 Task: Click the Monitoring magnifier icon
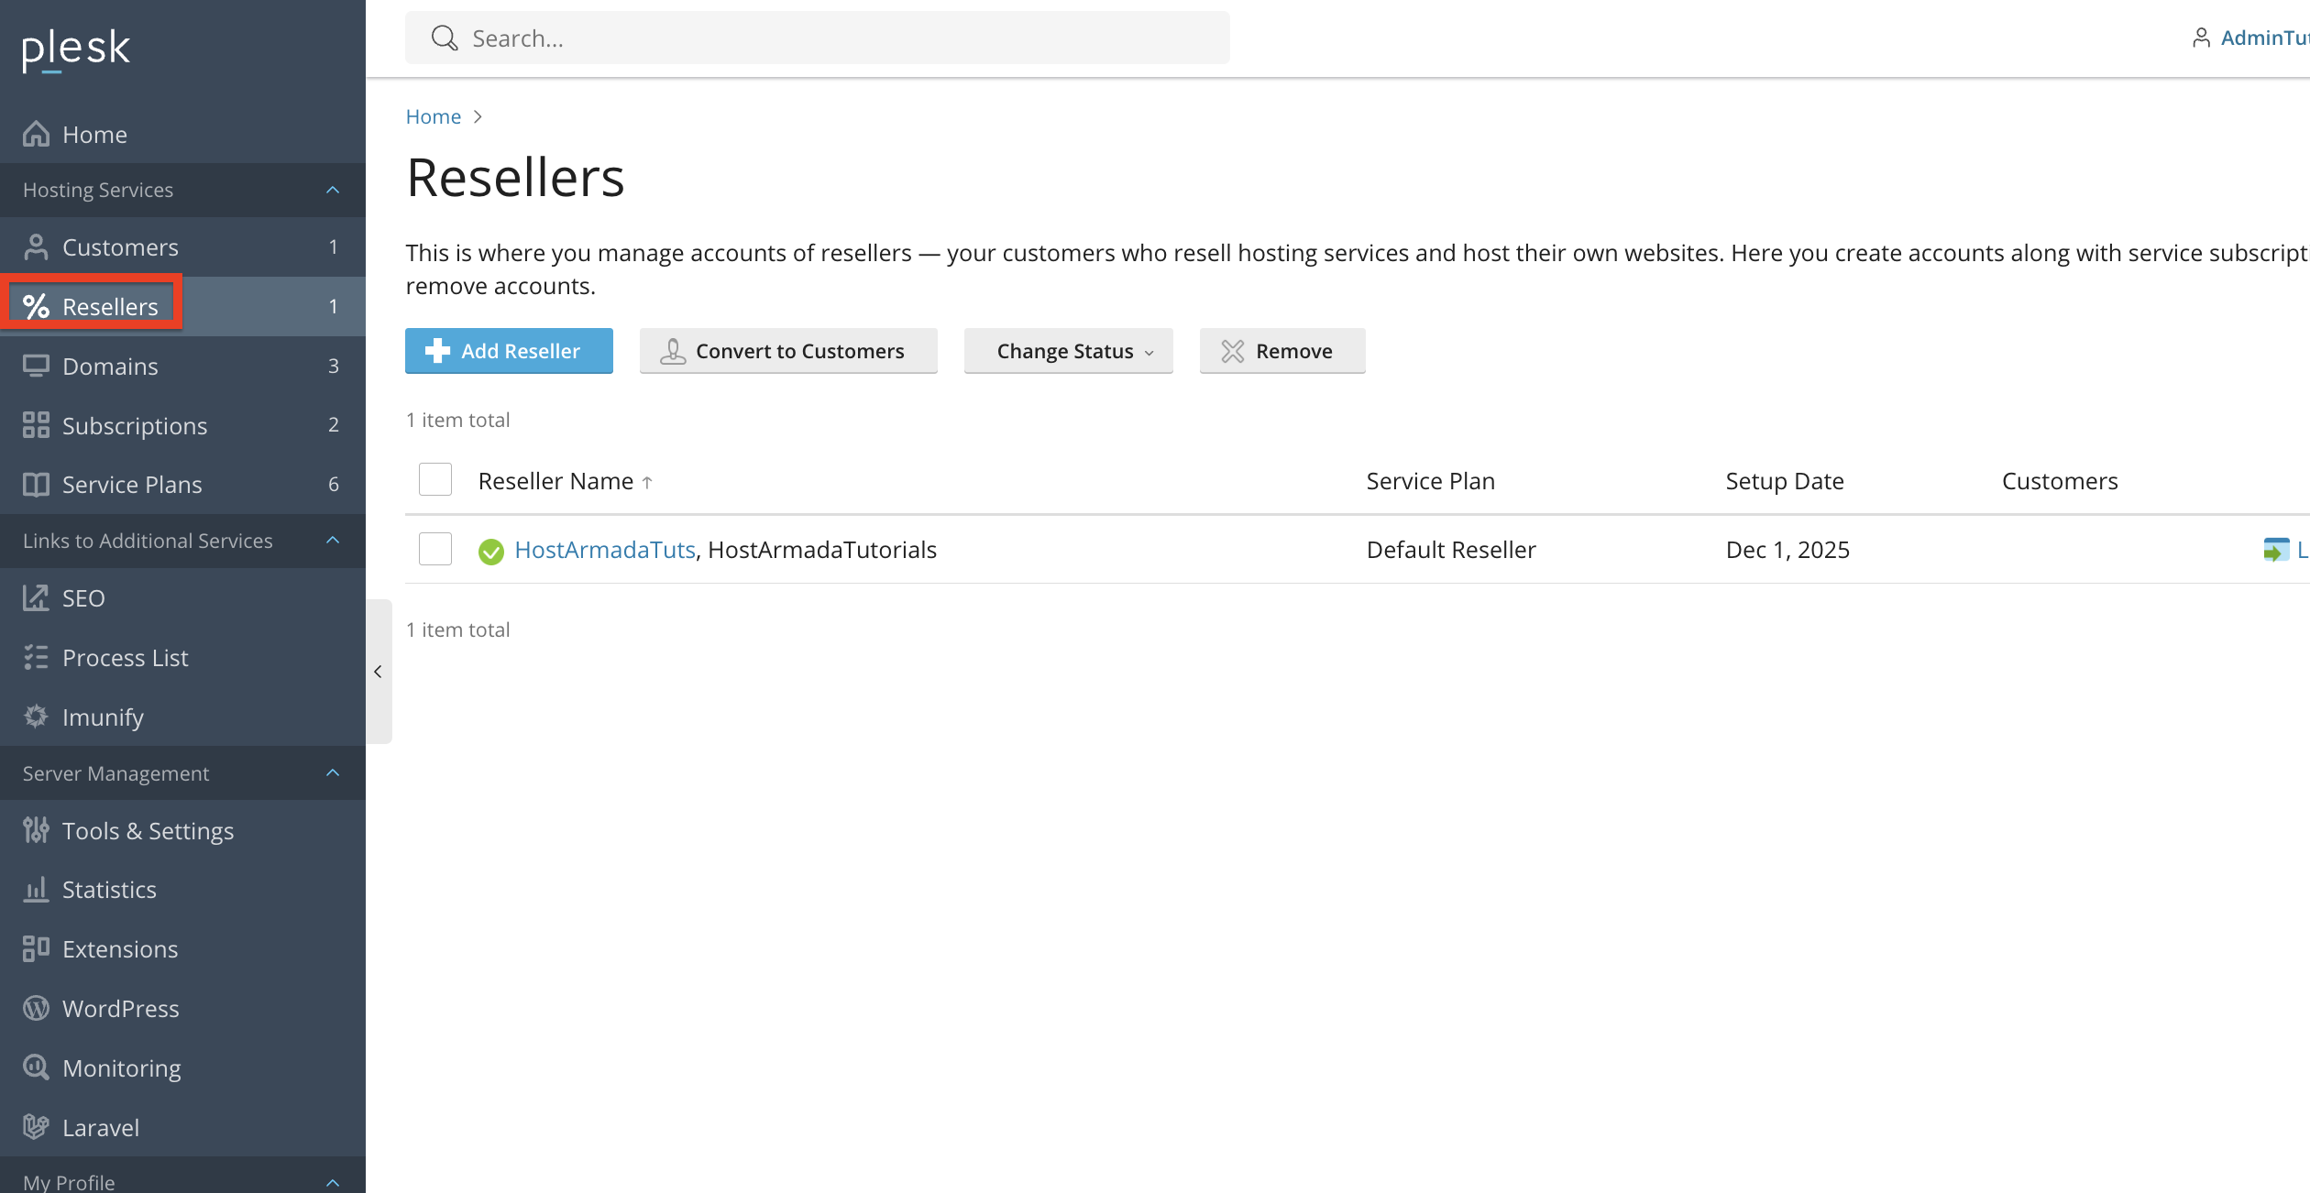click(x=36, y=1067)
